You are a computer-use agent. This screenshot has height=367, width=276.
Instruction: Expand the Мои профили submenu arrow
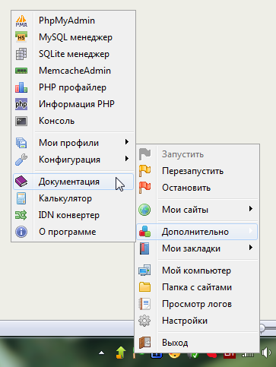tap(127, 142)
